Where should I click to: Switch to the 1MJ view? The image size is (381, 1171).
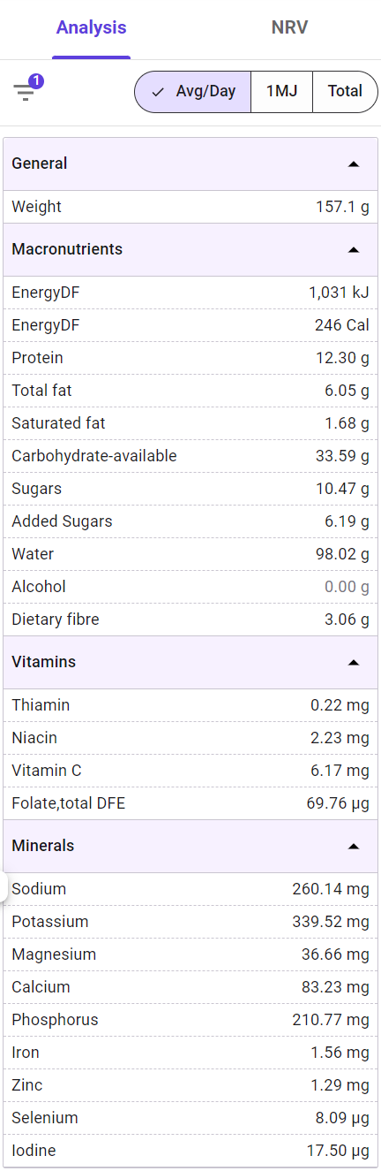(282, 91)
